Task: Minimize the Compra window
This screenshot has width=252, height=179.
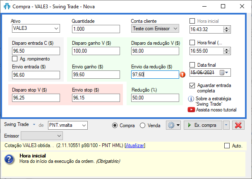Action: [x=204, y=7]
